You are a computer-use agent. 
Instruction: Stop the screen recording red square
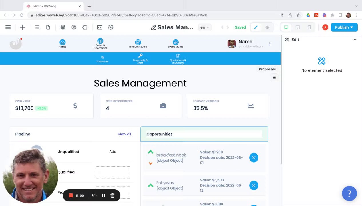pyautogui.click(x=71, y=195)
